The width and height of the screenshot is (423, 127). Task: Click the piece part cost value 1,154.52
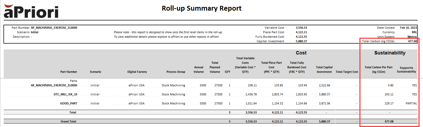pyautogui.click(x=277, y=103)
